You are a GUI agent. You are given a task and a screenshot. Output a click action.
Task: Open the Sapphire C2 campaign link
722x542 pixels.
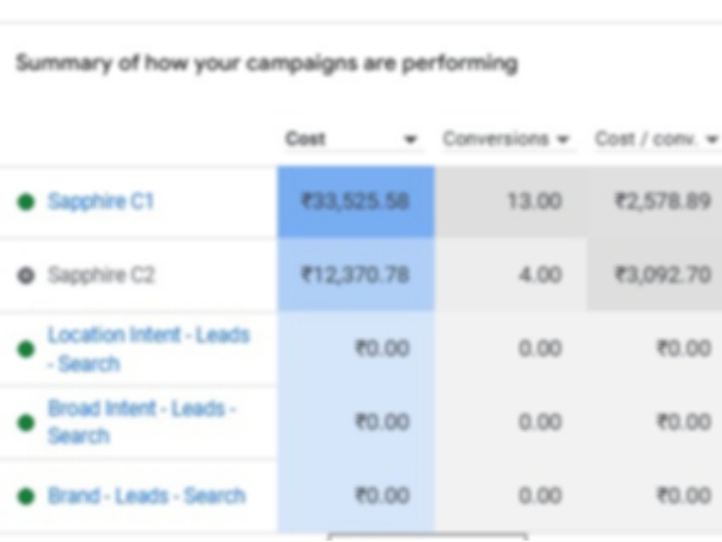coord(100,276)
